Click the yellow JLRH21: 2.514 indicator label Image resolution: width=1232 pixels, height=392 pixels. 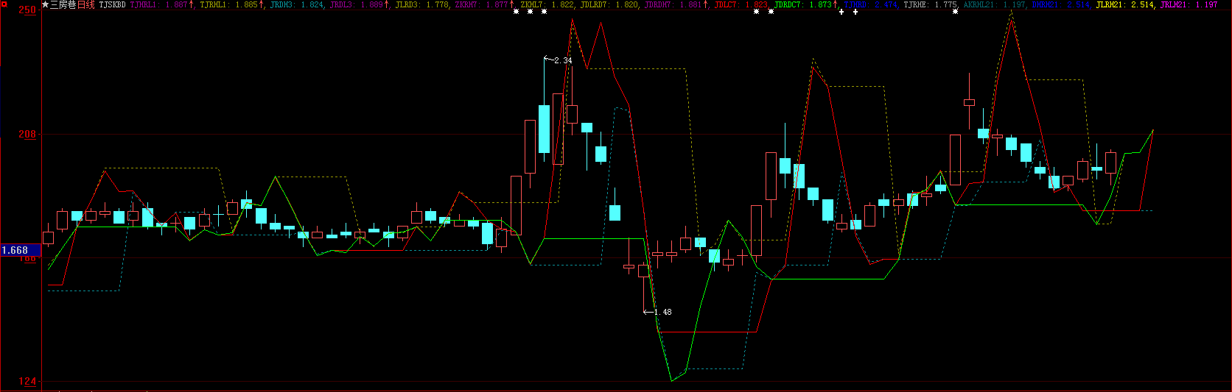[x=1125, y=4]
